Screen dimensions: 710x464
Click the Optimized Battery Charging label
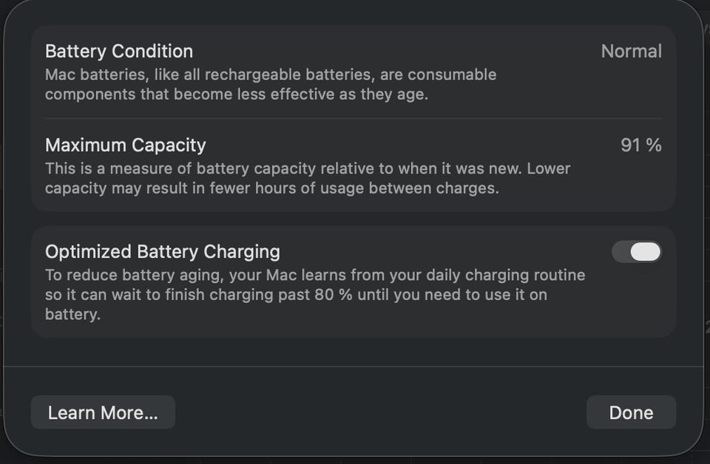(x=163, y=252)
